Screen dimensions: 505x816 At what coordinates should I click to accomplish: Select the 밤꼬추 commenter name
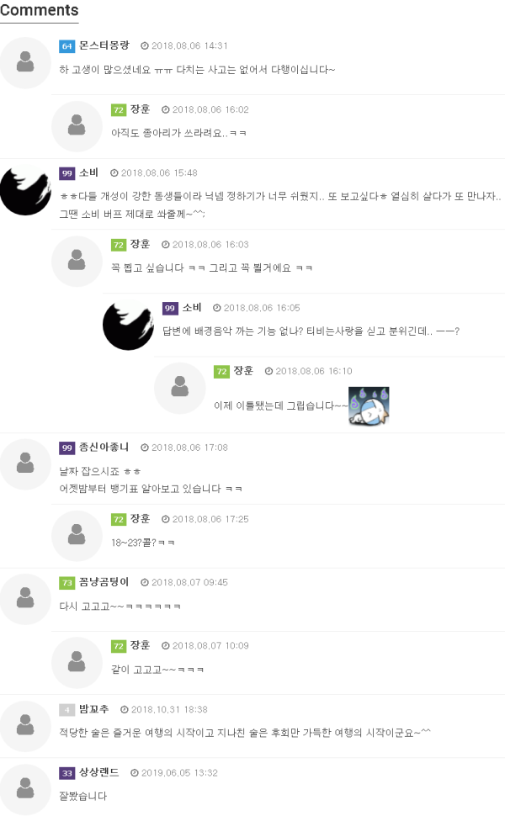pyautogui.click(x=93, y=709)
